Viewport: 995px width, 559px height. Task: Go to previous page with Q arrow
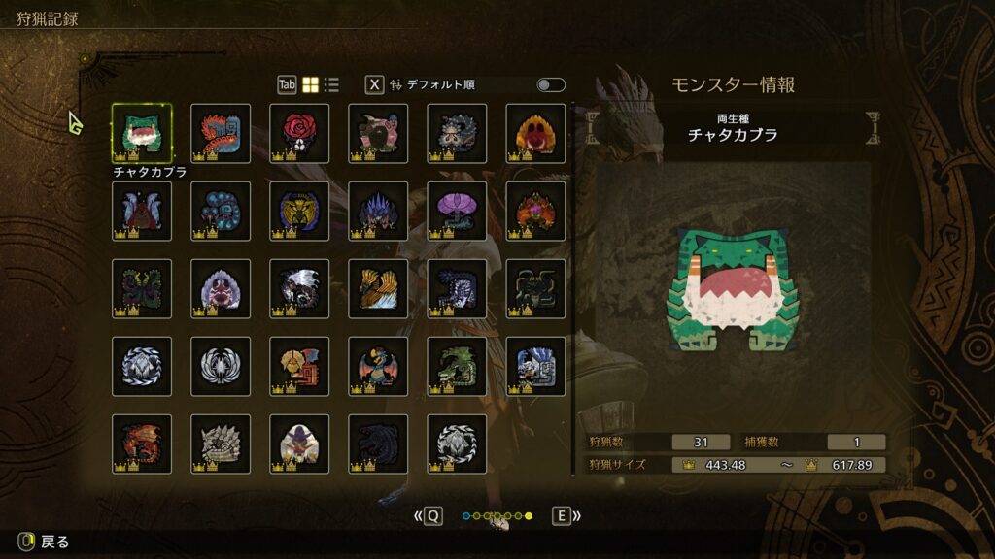click(429, 516)
